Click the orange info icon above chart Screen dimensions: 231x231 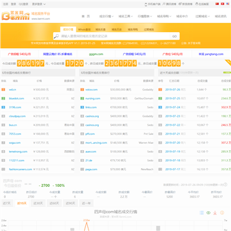(x=222, y=212)
